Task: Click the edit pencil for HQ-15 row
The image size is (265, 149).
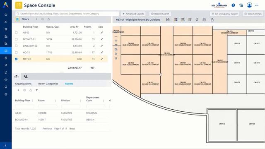Action: 101,53
